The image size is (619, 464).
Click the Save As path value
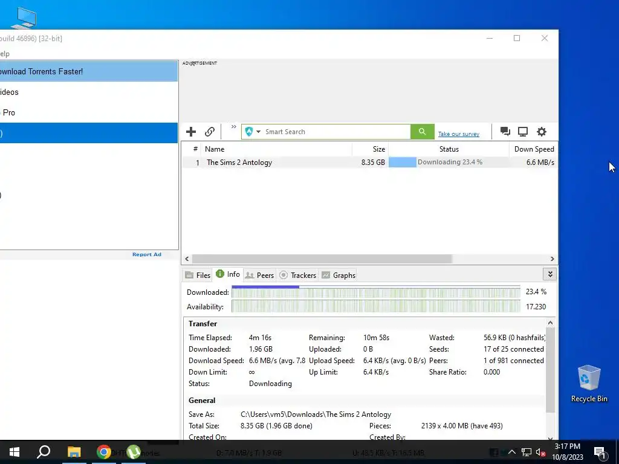click(316, 414)
